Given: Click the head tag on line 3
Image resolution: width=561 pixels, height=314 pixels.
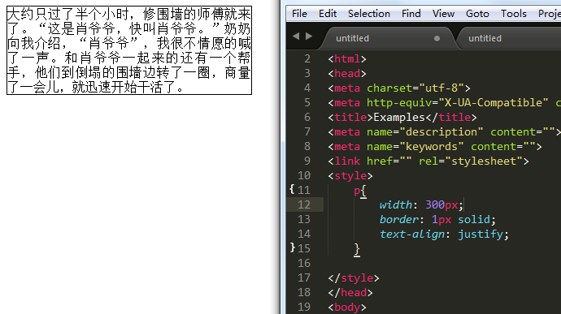Looking at the screenshot, I should click(x=347, y=74).
